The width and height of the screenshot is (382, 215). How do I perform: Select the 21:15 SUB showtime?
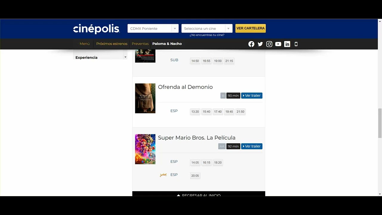229,61
